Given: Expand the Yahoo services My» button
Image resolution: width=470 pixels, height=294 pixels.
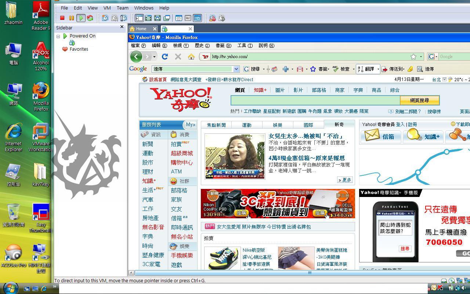Looking at the screenshot, I should [191, 125].
